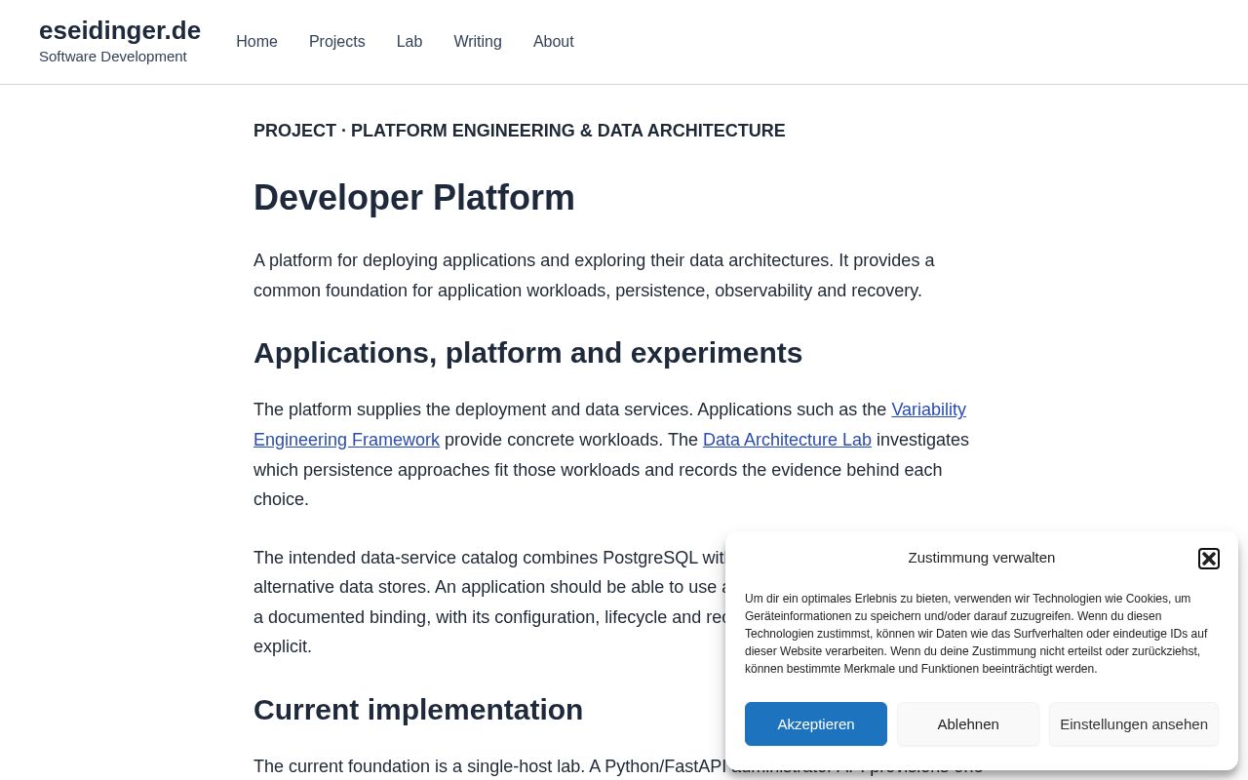
Task: Go to the Home menu item
Action: click(256, 42)
